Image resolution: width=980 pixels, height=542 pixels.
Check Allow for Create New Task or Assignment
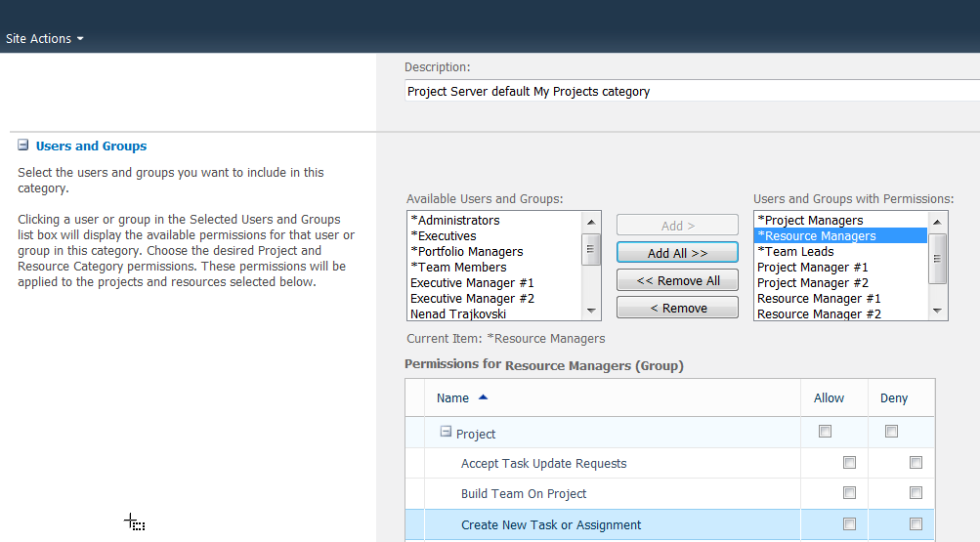[x=849, y=524]
